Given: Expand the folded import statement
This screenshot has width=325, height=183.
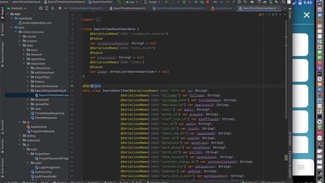Looking at the screenshot, I should (x=98, y=19).
